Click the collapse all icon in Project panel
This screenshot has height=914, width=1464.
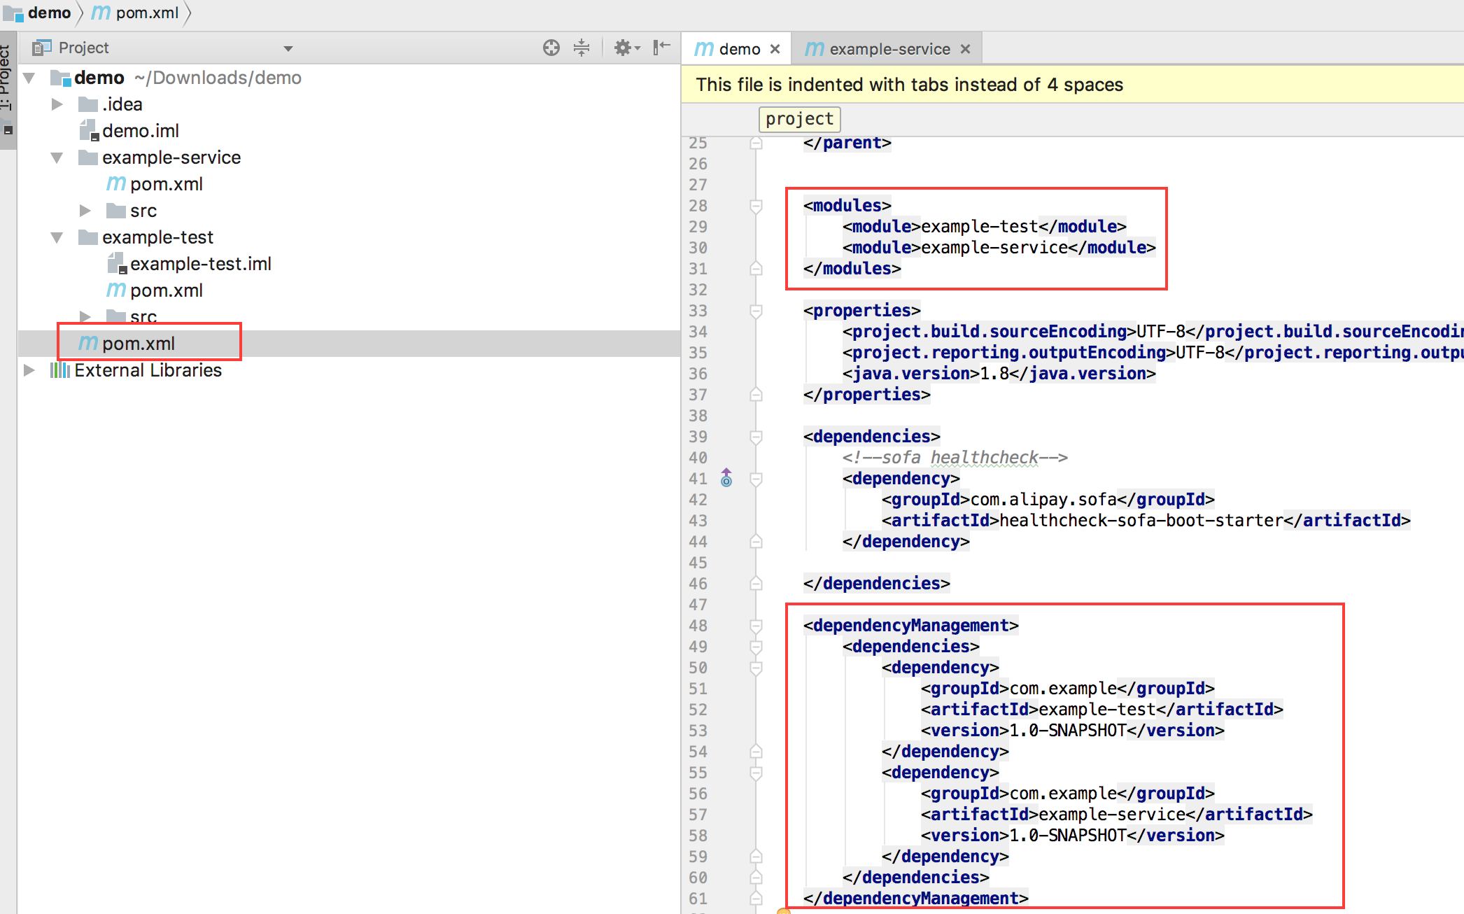pyautogui.click(x=582, y=48)
